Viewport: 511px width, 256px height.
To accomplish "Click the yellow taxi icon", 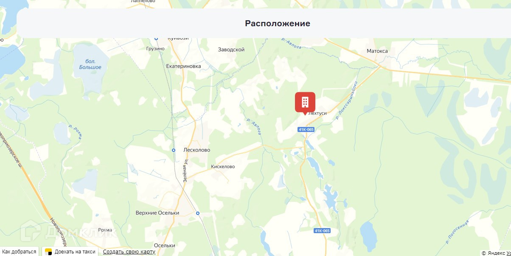I will click(x=48, y=252).
